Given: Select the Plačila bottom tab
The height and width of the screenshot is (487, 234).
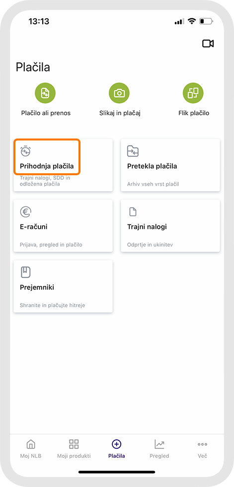Looking at the screenshot, I should tap(117, 449).
